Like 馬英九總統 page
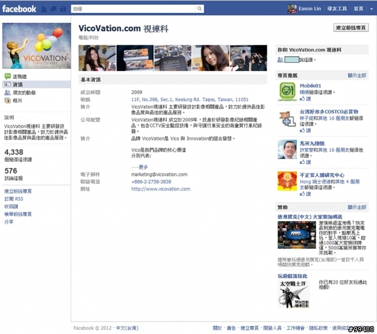 click(305, 162)
